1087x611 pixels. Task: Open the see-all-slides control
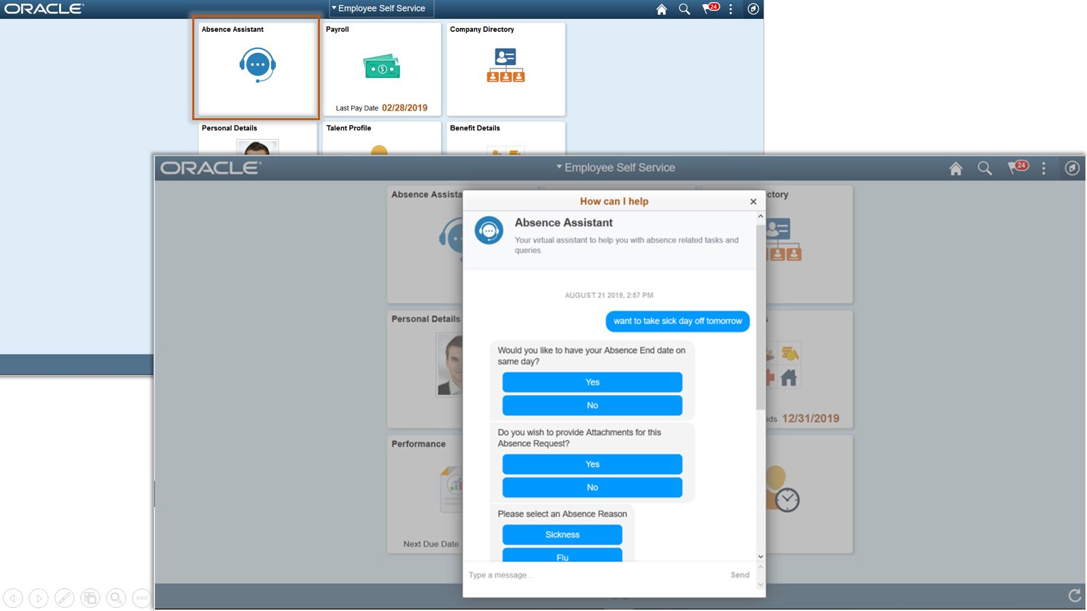[90, 598]
